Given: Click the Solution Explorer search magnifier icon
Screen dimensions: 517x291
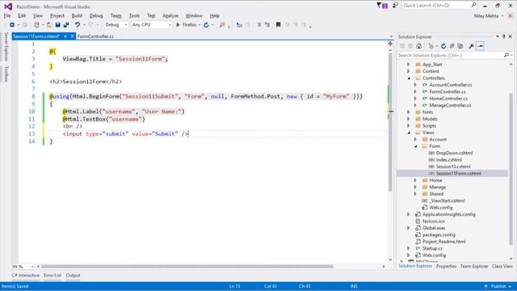Looking at the screenshot, I should [x=506, y=55].
